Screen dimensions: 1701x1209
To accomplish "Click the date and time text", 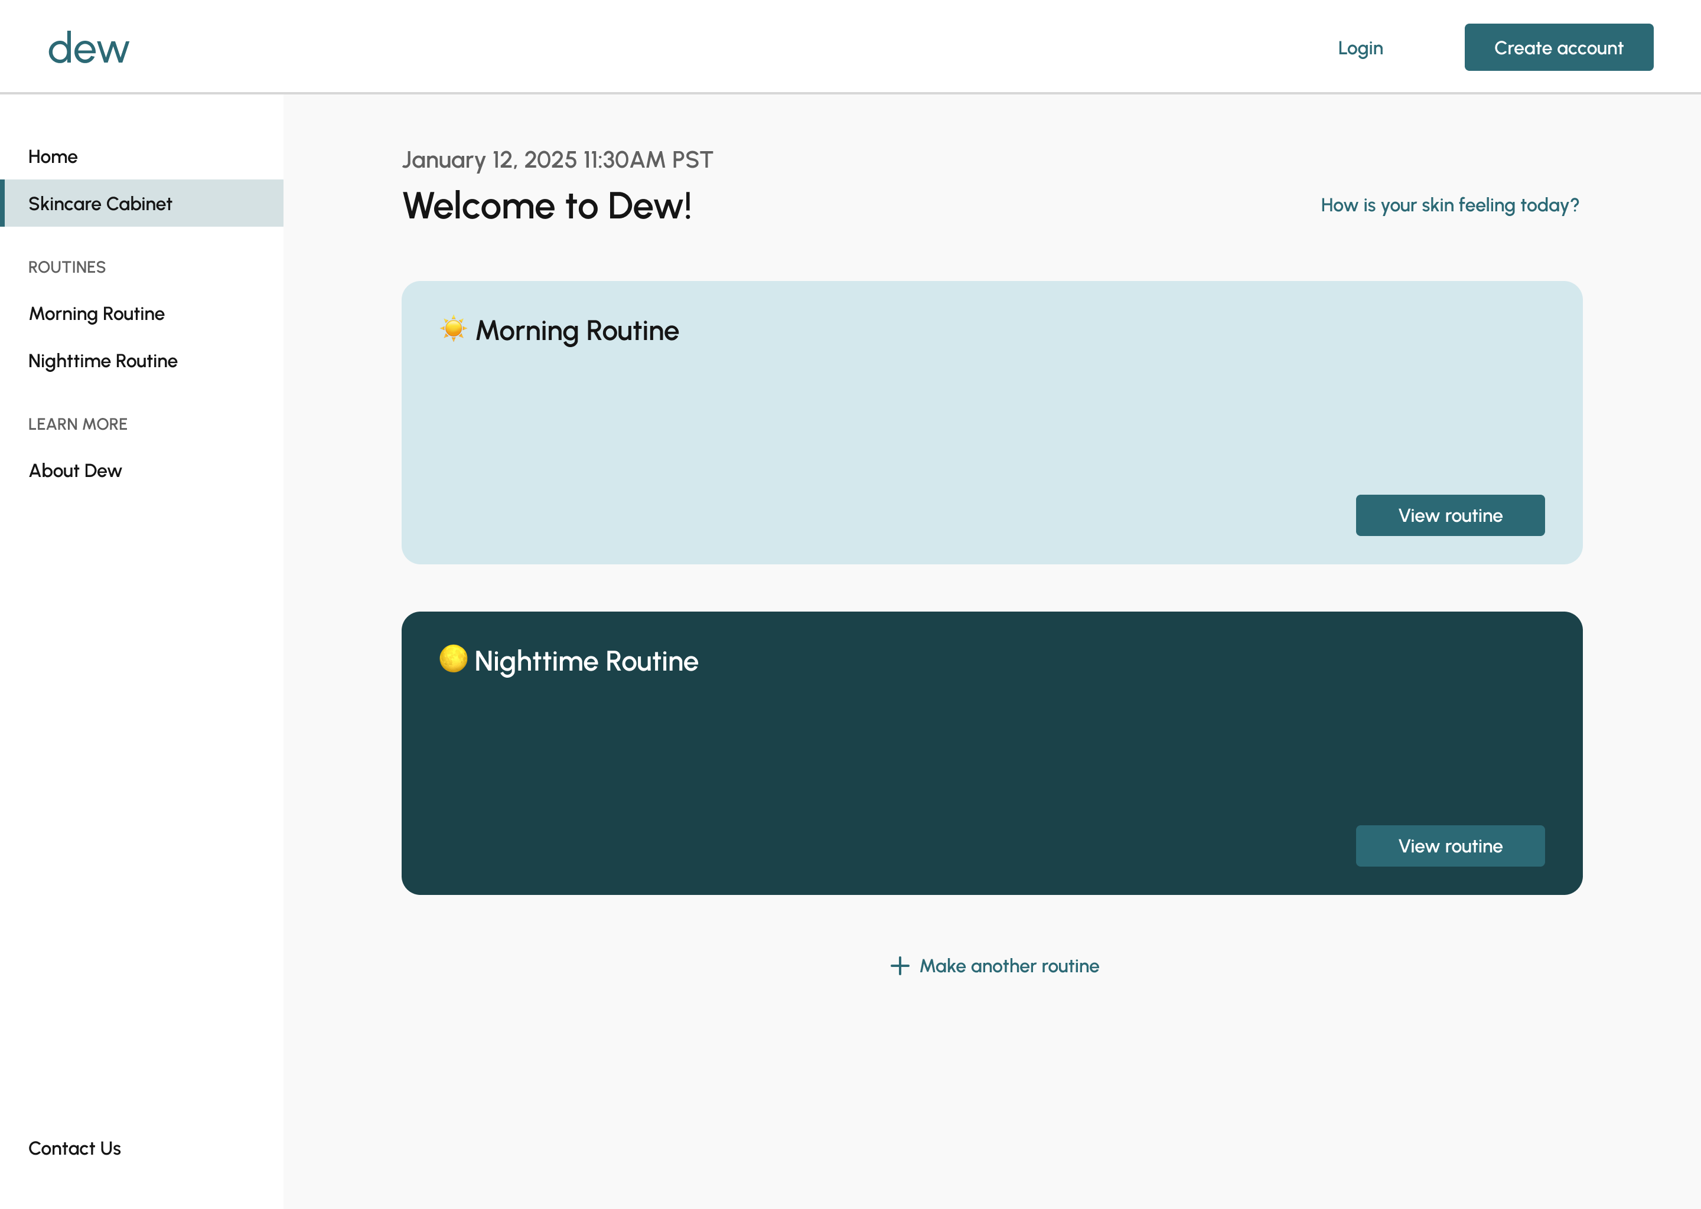I will click(x=557, y=159).
